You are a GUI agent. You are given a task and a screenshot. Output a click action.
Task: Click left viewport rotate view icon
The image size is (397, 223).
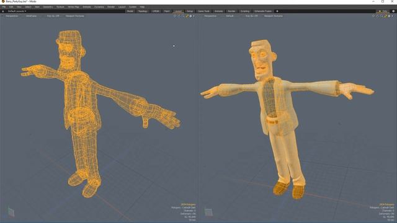coord(179,16)
